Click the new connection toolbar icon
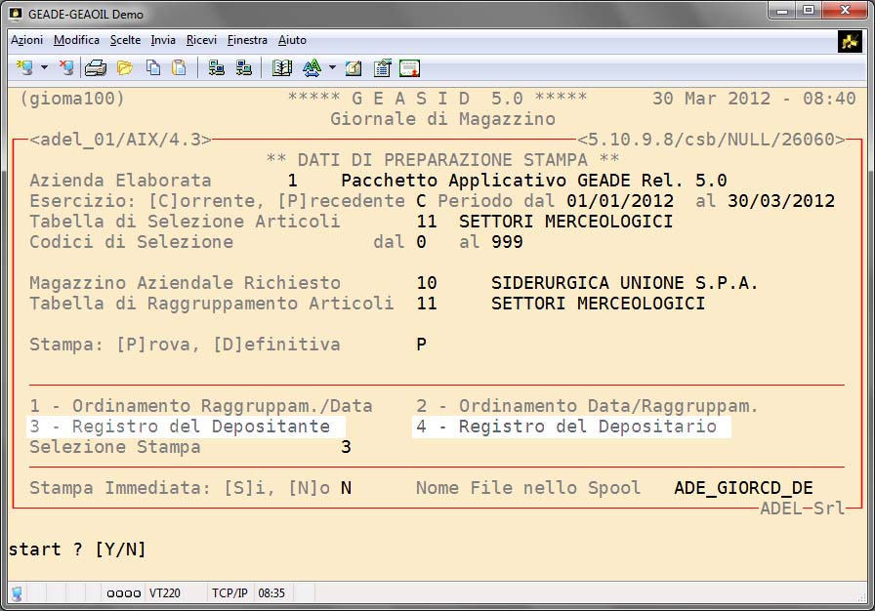This screenshot has height=611, width=875. click(x=23, y=68)
